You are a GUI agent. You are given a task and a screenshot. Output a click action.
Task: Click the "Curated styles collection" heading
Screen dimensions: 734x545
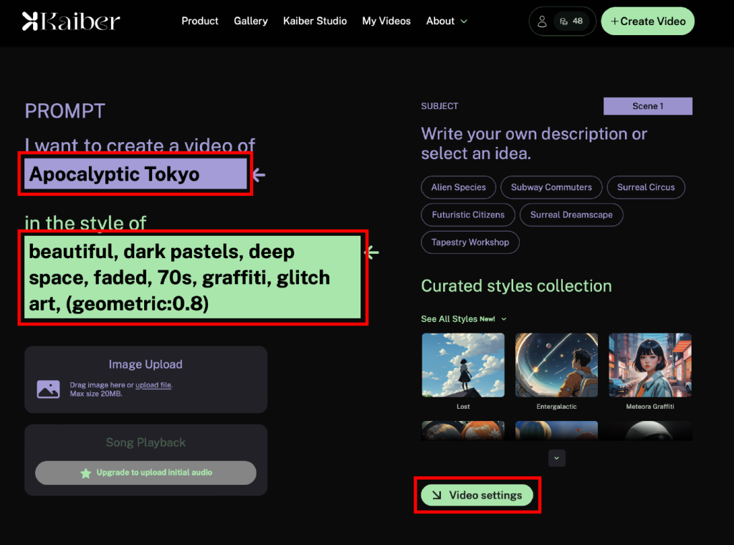[x=516, y=285]
